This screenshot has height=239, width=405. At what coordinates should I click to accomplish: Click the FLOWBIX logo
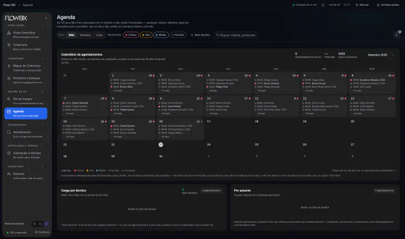(x=16, y=18)
